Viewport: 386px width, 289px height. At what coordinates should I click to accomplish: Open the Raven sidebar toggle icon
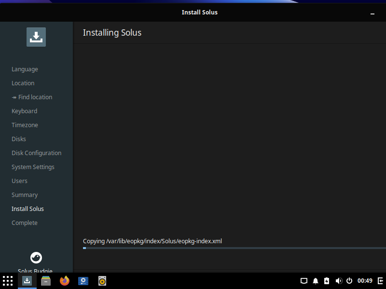point(380,281)
